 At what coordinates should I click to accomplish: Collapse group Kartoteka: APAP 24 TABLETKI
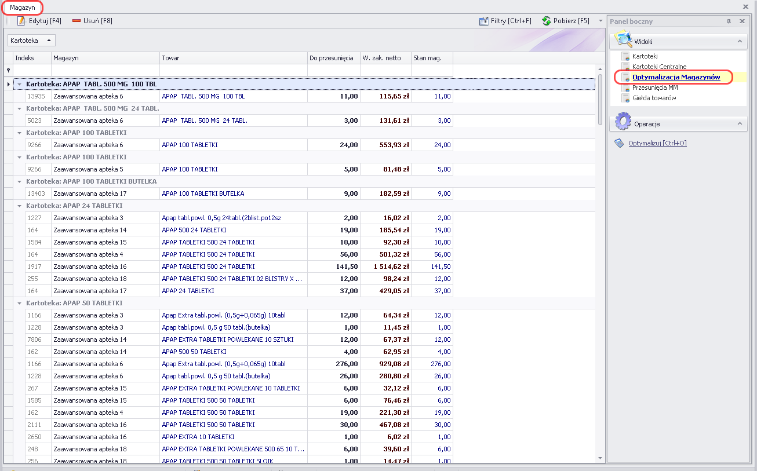click(20, 206)
